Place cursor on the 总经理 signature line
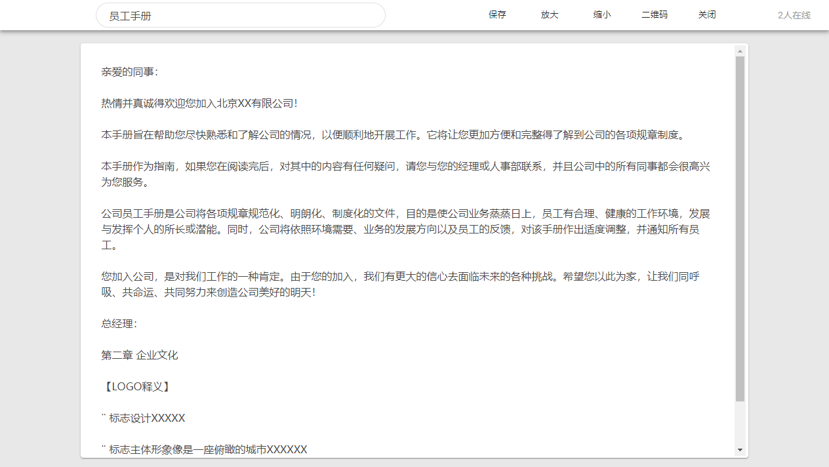 pyautogui.click(x=119, y=324)
